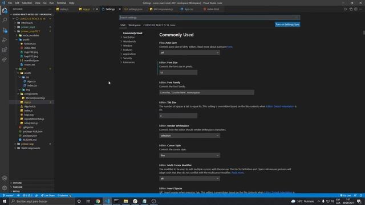Click the Run play icon in editor toolbar
The width and height of the screenshot is (365, 205).
click(x=346, y=9)
